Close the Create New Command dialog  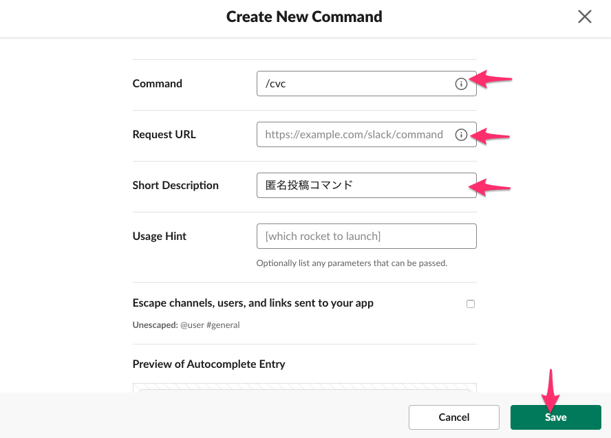click(584, 17)
